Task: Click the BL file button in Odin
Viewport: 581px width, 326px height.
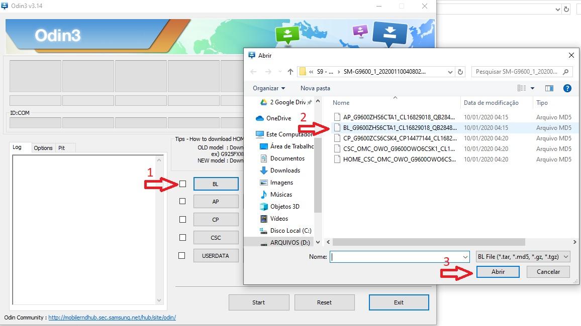Action: [216, 184]
